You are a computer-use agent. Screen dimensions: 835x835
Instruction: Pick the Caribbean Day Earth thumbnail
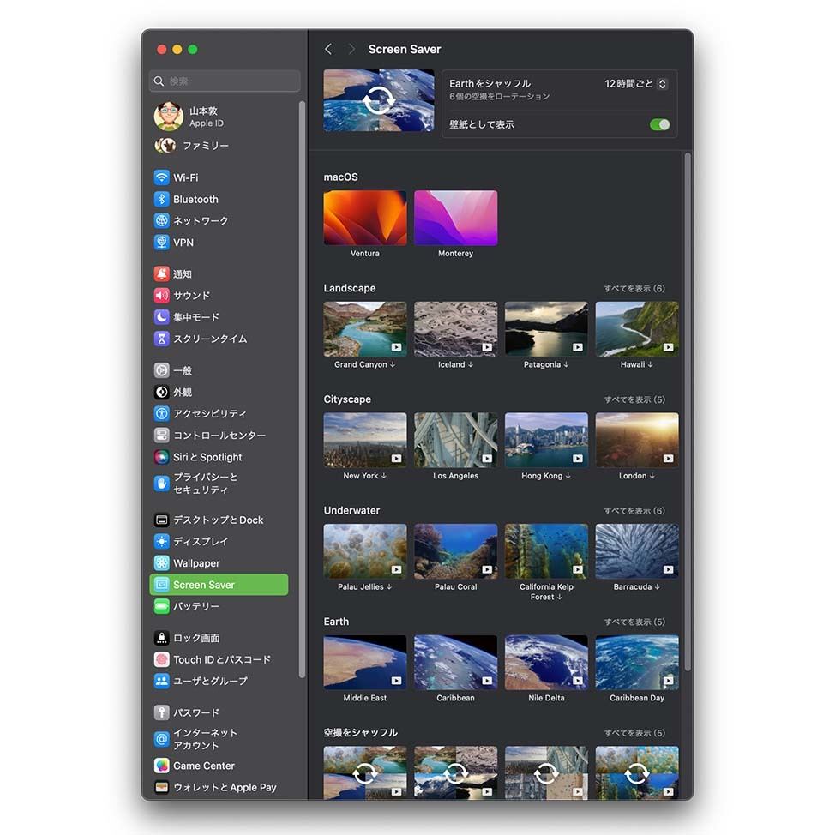[x=637, y=663]
